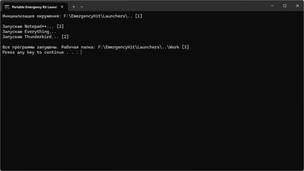This screenshot has width=304, height=171.
Task: Open a new tab with the plus button
Action: [73, 6]
